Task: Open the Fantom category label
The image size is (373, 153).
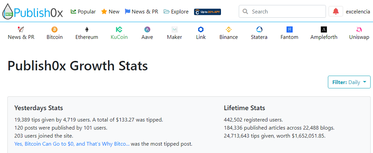Action: (289, 37)
